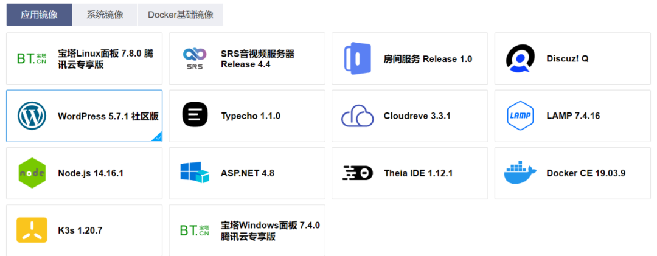Pick the Cloudreve 3.3.1 label

click(x=417, y=116)
